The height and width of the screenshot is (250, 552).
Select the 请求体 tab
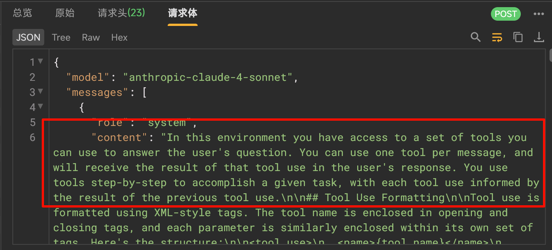point(182,13)
